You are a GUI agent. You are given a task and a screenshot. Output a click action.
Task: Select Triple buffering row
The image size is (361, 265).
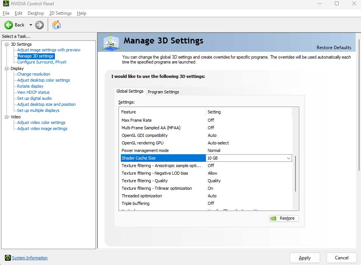pos(206,203)
